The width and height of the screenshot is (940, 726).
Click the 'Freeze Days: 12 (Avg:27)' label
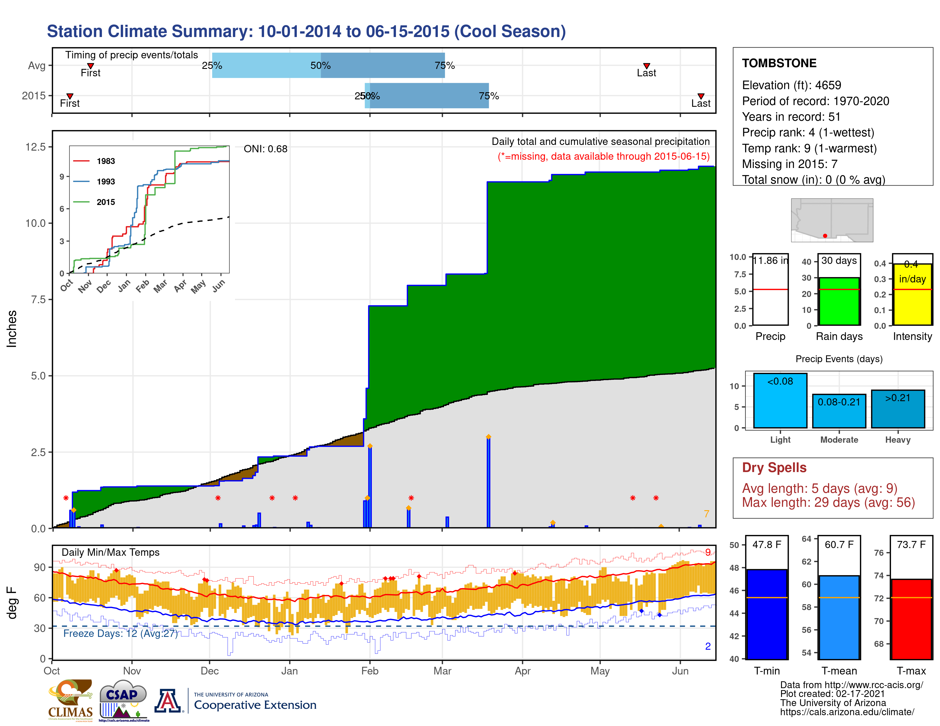[x=120, y=633]
